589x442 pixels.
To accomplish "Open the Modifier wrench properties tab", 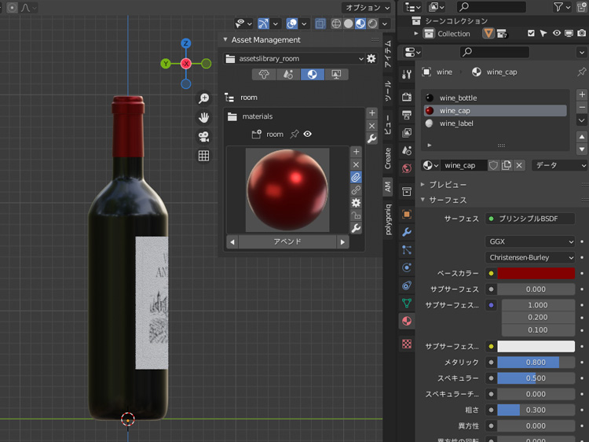I will [x=407, y=232].
